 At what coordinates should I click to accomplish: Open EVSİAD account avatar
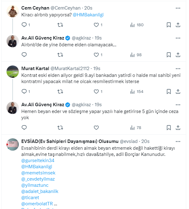click(13, 144)
